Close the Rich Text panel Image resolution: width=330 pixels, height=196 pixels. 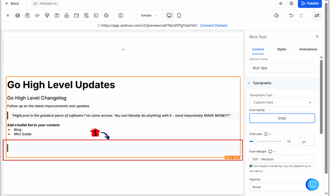pos(317,37)
